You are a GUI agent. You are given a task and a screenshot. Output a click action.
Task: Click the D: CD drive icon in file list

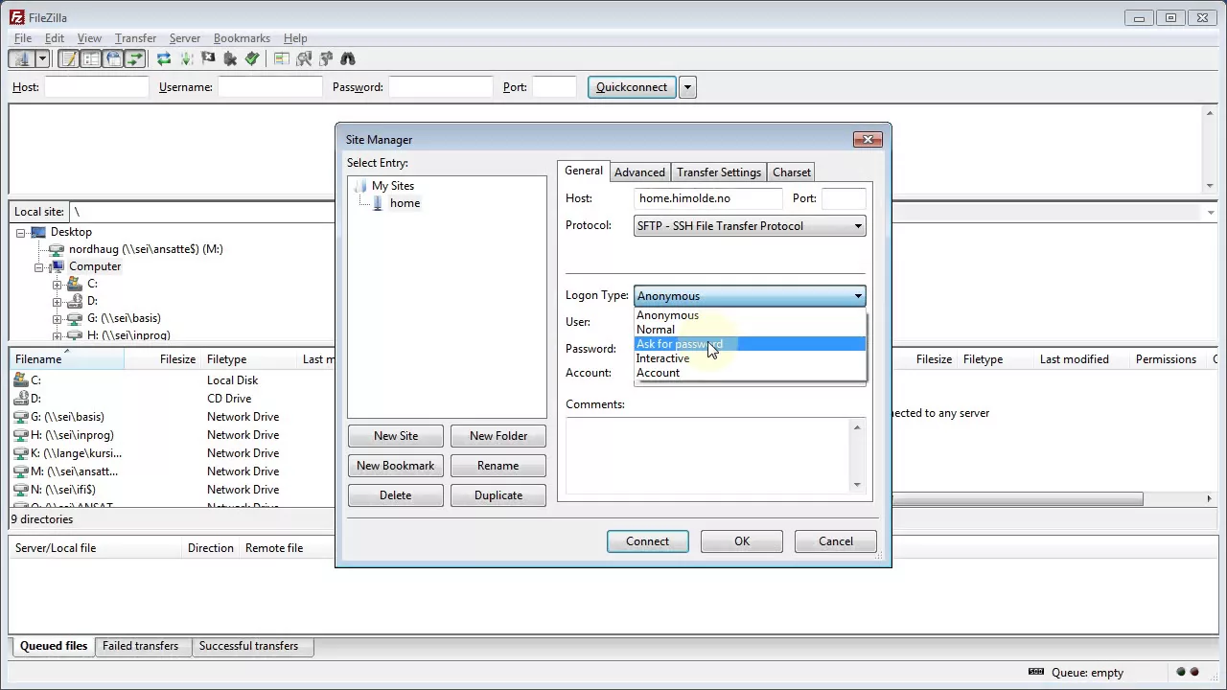coord(21,399)
